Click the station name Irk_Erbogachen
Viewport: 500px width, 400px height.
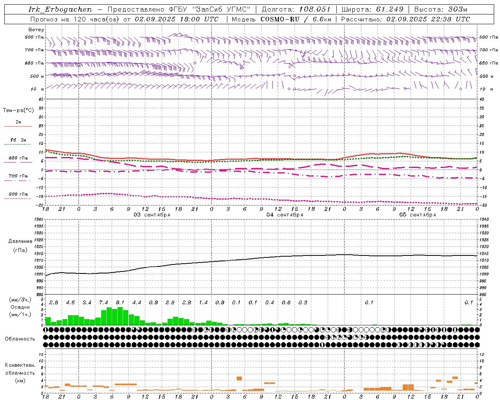coord(61,9)
